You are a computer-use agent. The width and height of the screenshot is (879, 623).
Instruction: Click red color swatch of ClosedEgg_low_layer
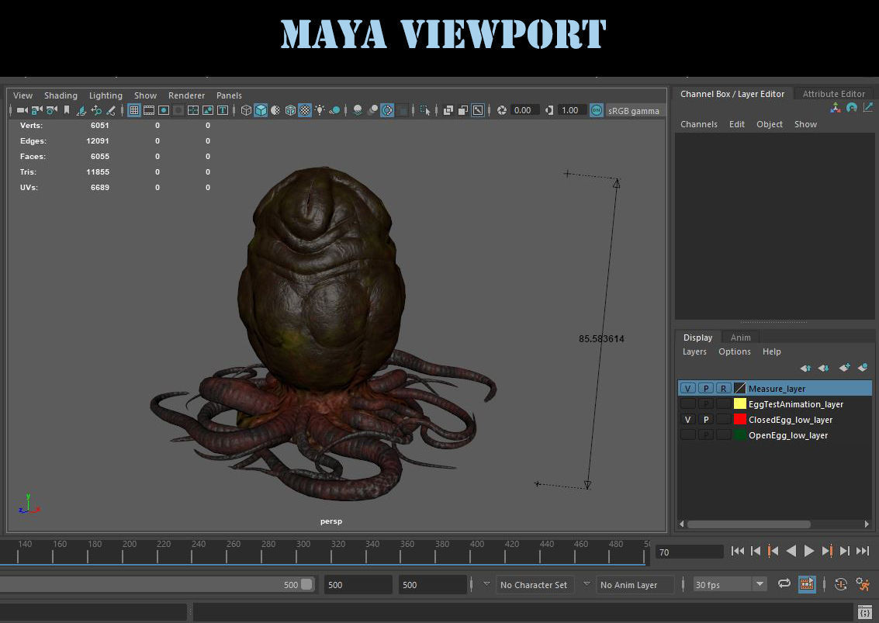click(740, 420)
